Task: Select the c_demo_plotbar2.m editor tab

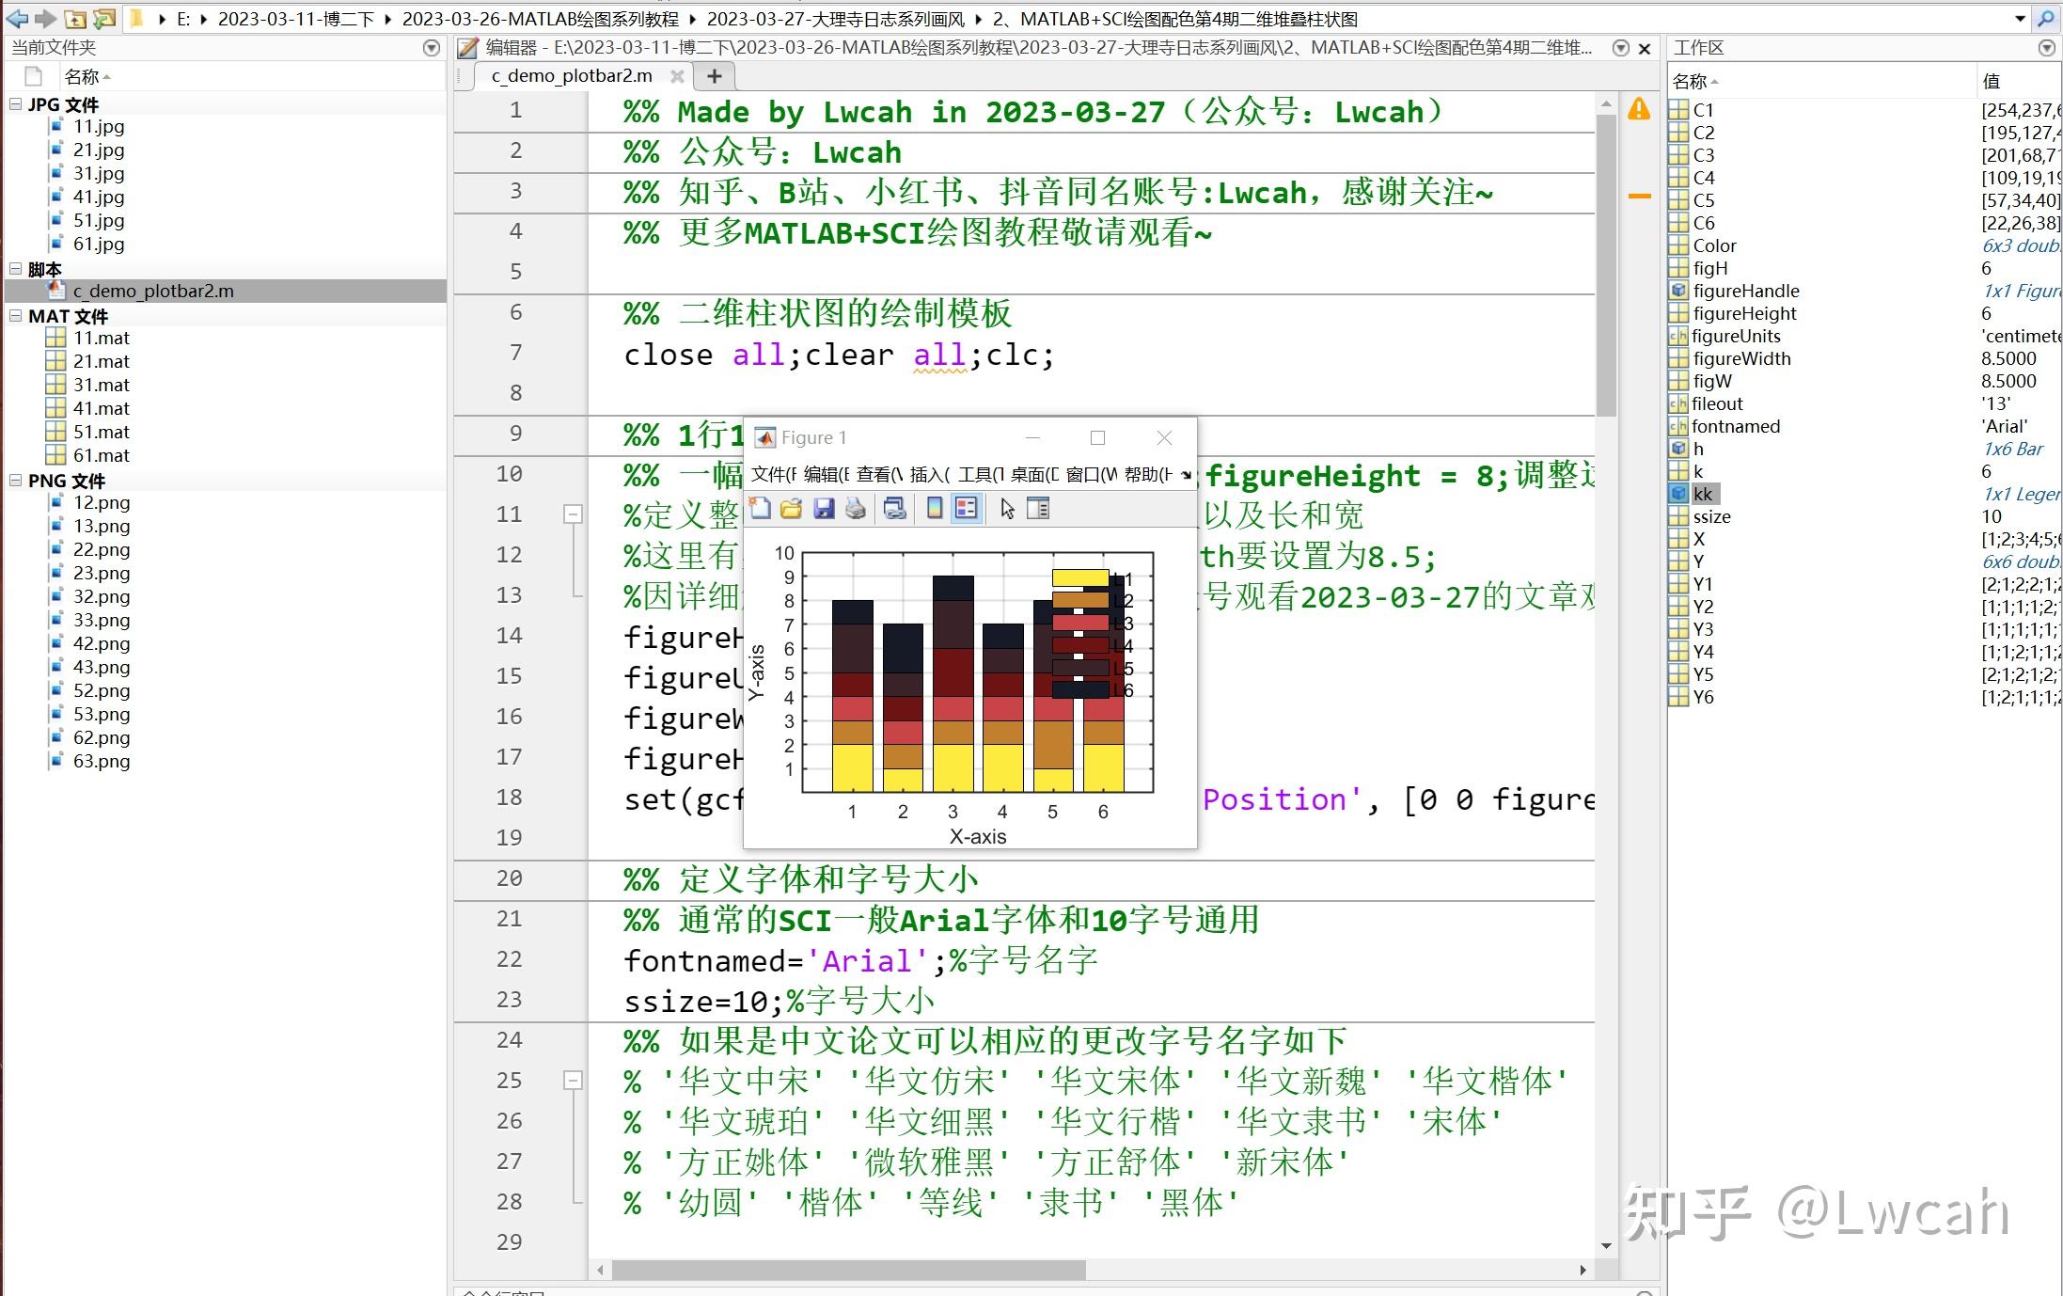Action: (570, 76)
